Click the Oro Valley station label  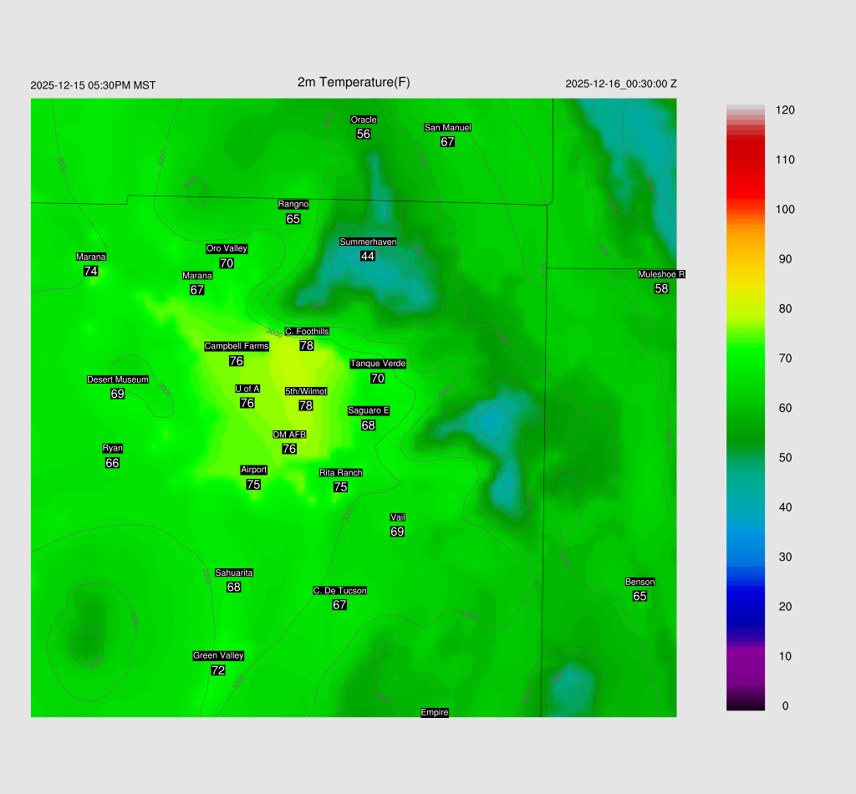[227, 248]
